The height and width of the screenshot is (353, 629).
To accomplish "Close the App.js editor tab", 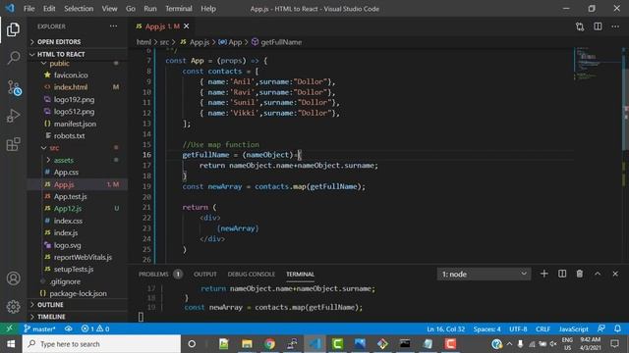I will pyautogui.click(x=187, y=26).
